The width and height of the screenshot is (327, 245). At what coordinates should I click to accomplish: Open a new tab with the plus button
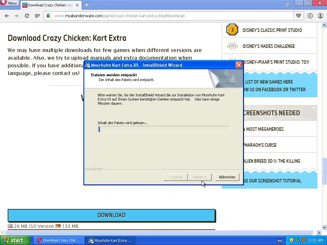pos(87,5)
